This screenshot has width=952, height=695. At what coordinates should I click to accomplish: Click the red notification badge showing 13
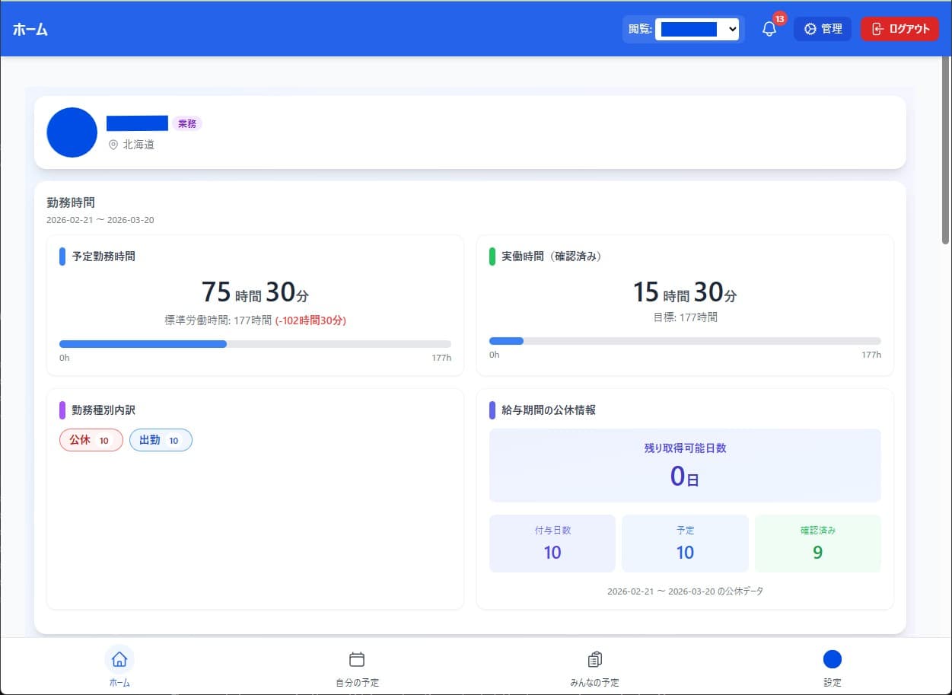coord(779,19)
